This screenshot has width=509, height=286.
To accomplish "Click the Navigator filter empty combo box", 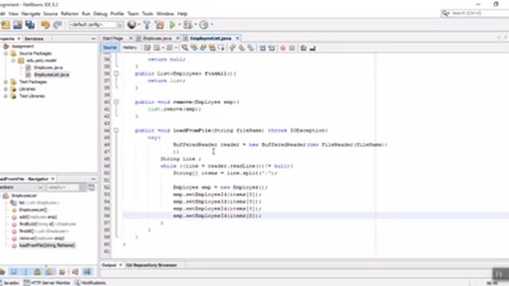I will coord(66,187).
